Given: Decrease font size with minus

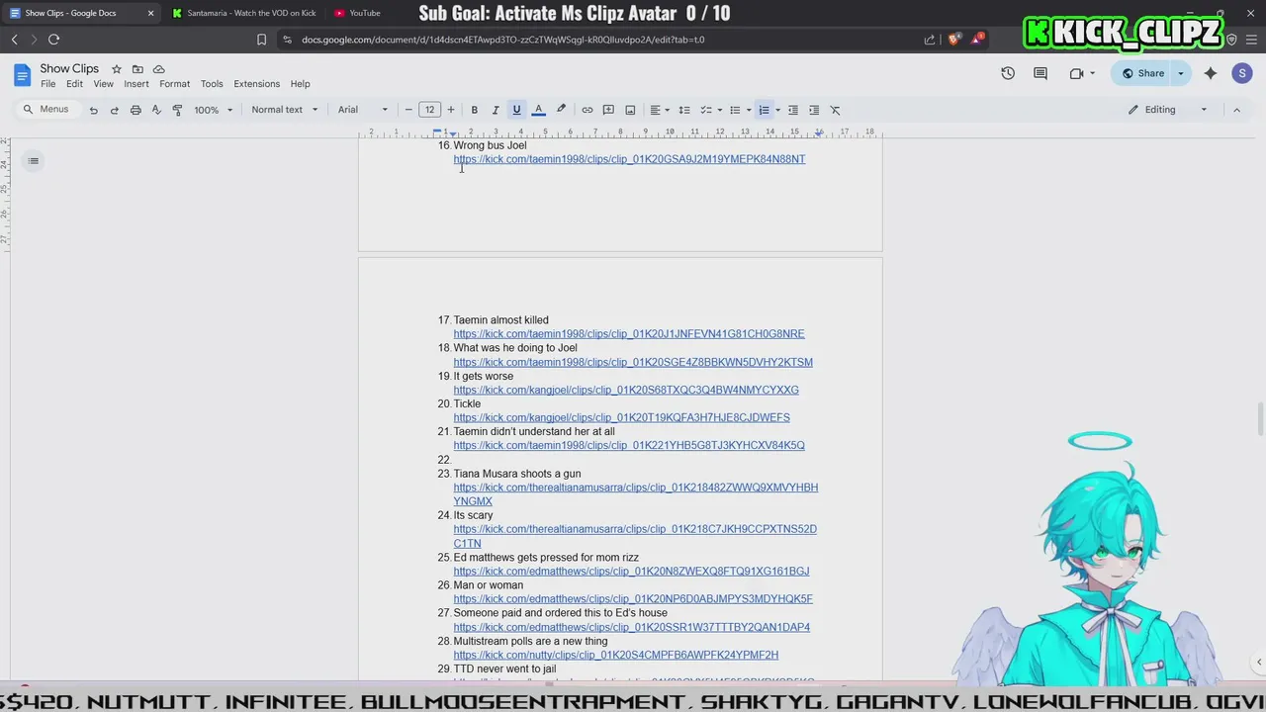Looking at the screenshot, I should pyautogui.click(x=408, y=110).
